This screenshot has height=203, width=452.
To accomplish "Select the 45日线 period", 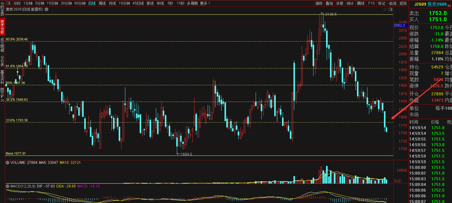I will click(x=138, y=4).
